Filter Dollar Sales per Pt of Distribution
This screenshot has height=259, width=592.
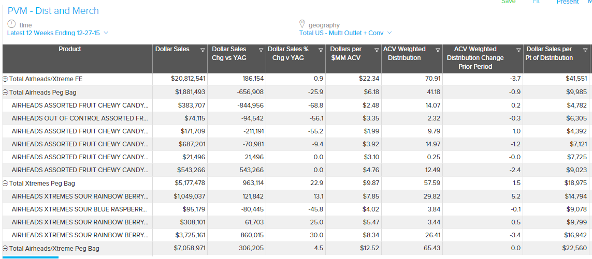click(585, 50)
